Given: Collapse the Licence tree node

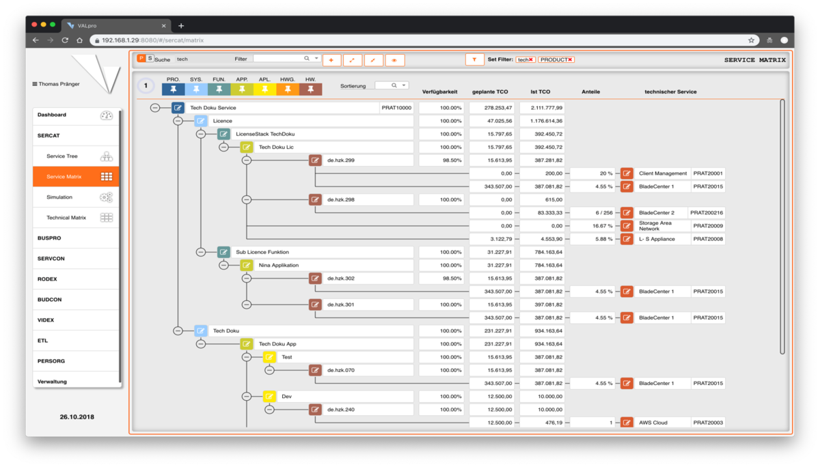Looking at the screenshot, I should click(x=178, y=121).
